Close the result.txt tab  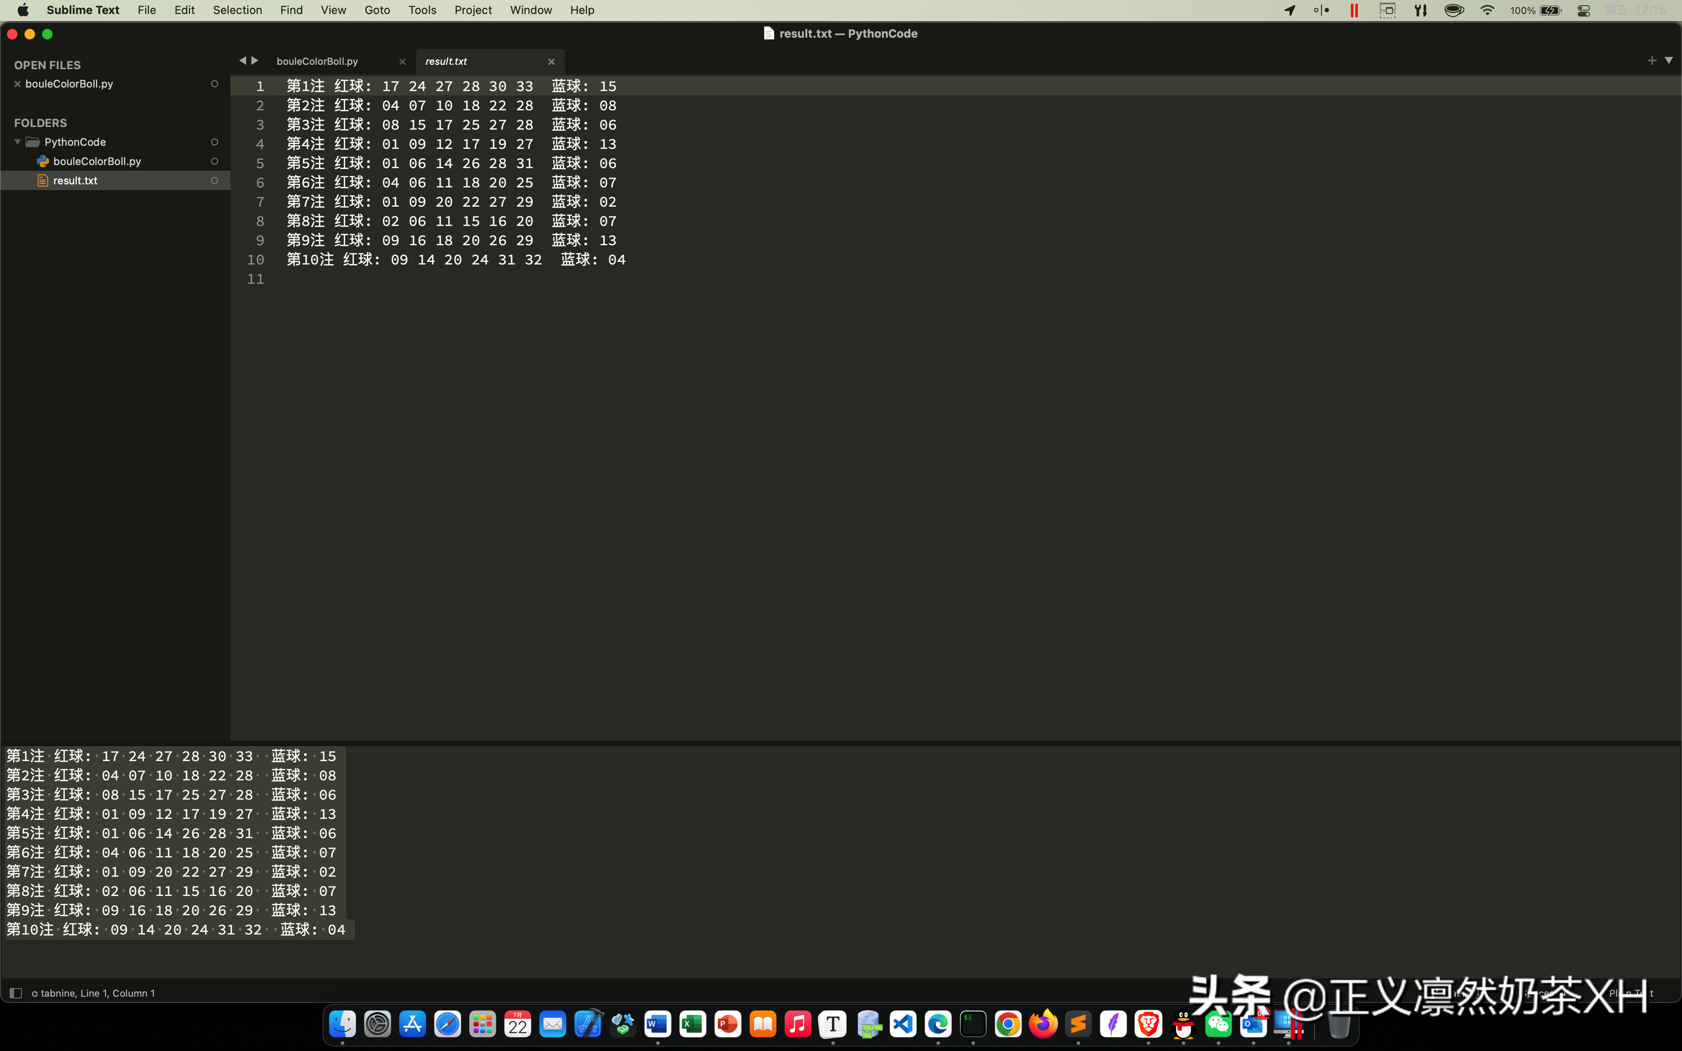[x=551, y=61]
